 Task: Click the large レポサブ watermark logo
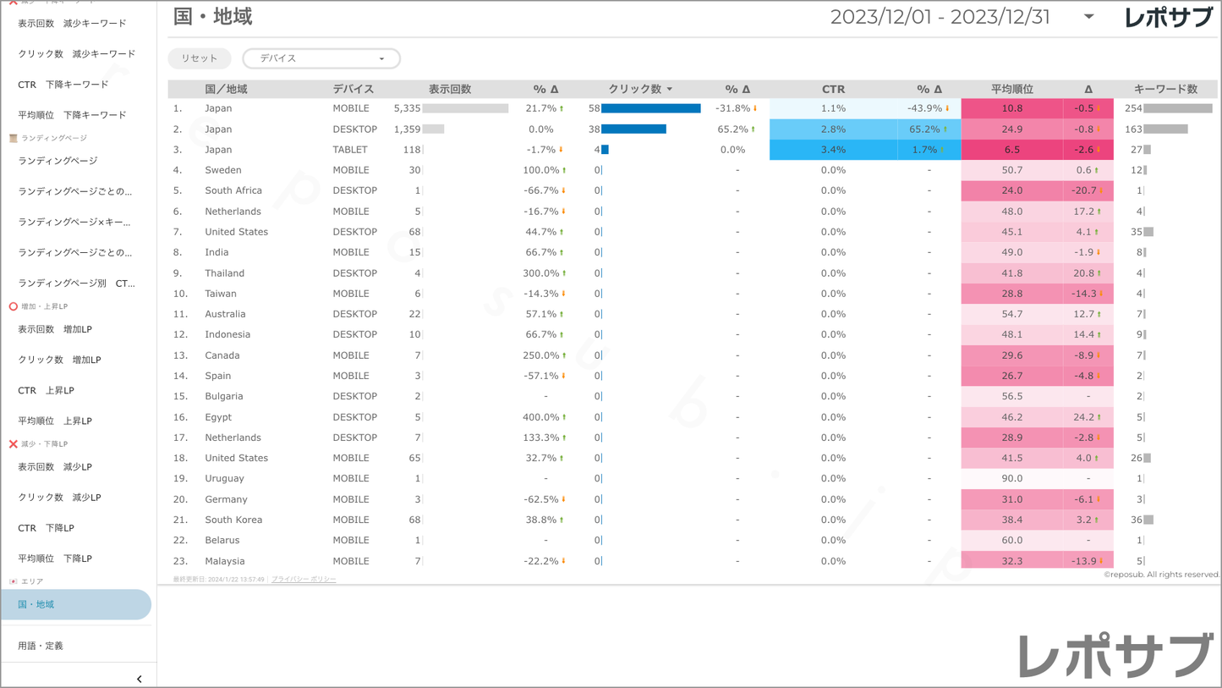coord(1115,656)
